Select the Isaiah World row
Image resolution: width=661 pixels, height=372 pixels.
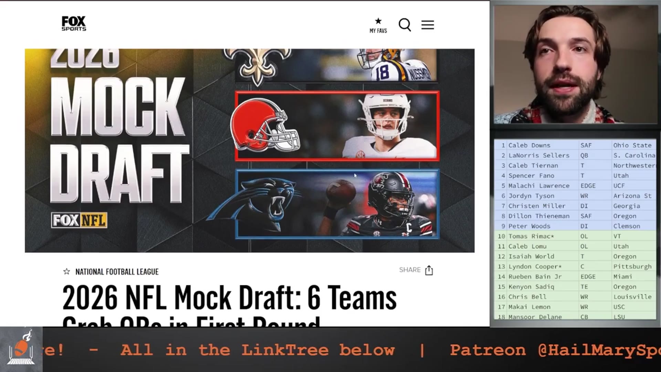[575, 256]
